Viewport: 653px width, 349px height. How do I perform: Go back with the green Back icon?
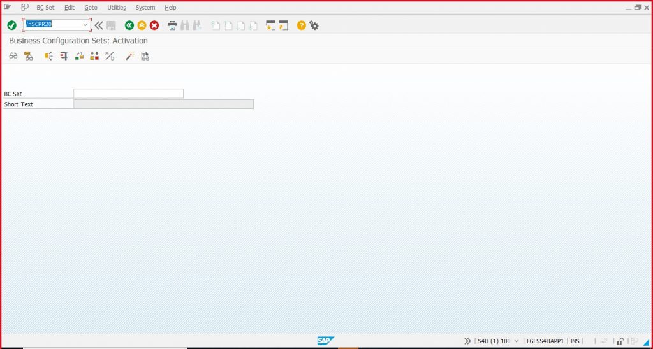point(129,25)
